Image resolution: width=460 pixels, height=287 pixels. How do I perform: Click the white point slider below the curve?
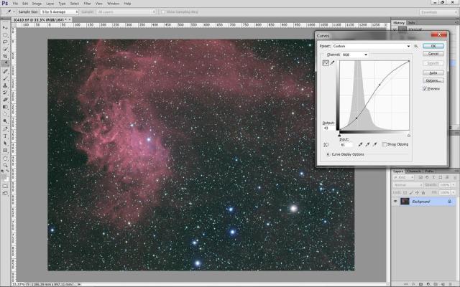click(409, 134)
